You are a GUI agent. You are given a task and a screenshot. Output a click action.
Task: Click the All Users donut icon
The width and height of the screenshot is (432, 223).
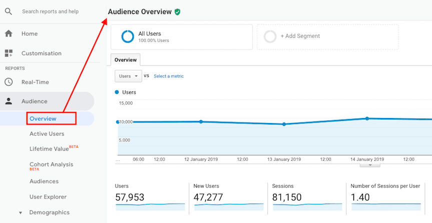point(128,36)
